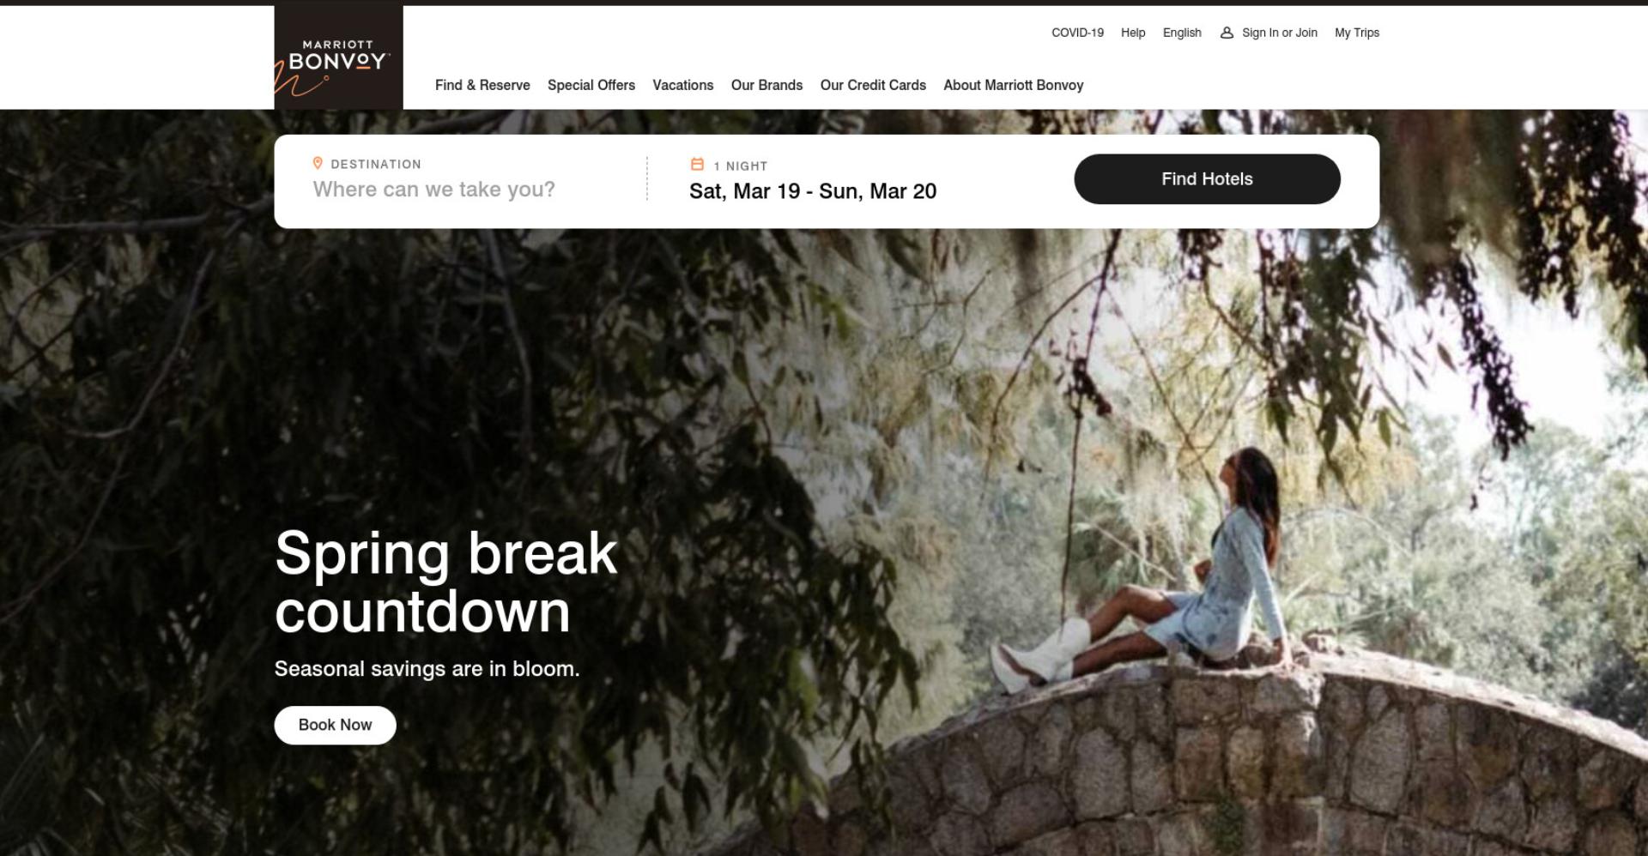Open the COVID-19 information link
The height and width of the screenshot is (856, 1648).
click(x=1077, y=33)
